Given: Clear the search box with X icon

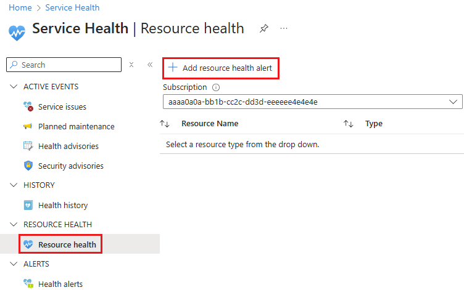Looking at the screenshot, I should pyautogui.click(x=131, y=65).
